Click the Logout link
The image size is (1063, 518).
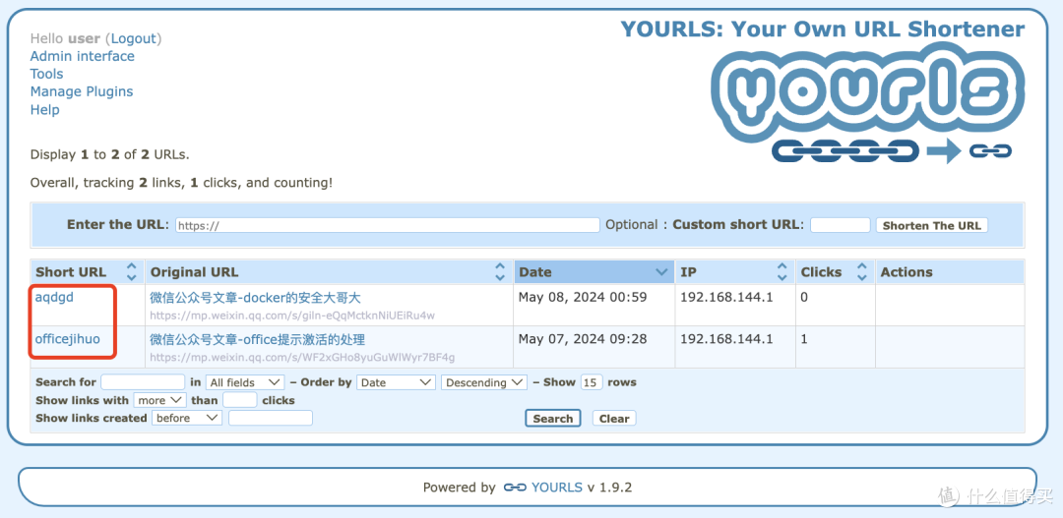[x=134, y=38]
